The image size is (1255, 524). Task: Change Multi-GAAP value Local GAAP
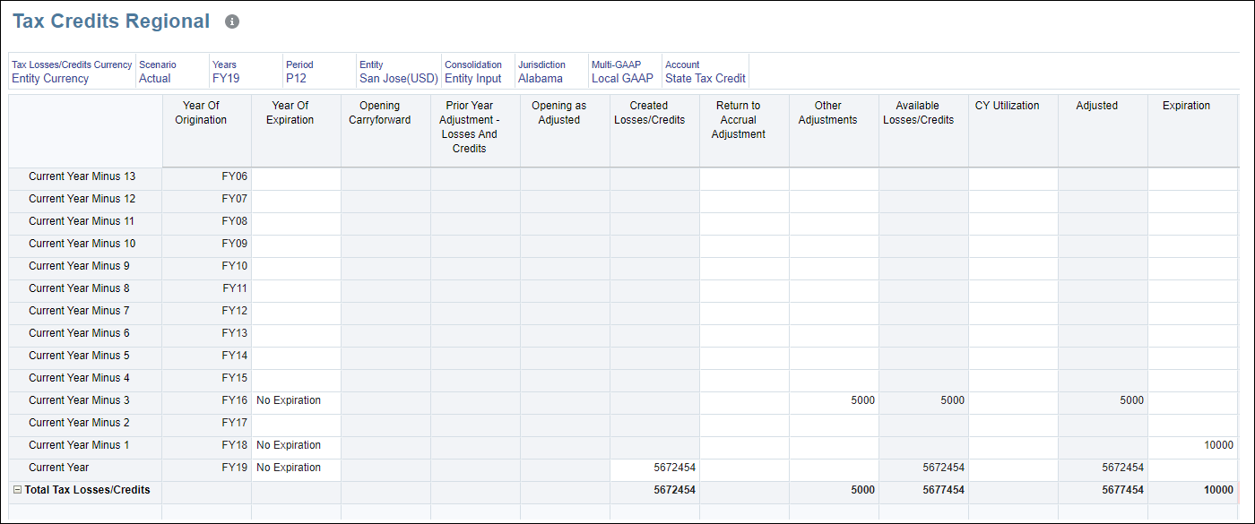click(623, 78)
